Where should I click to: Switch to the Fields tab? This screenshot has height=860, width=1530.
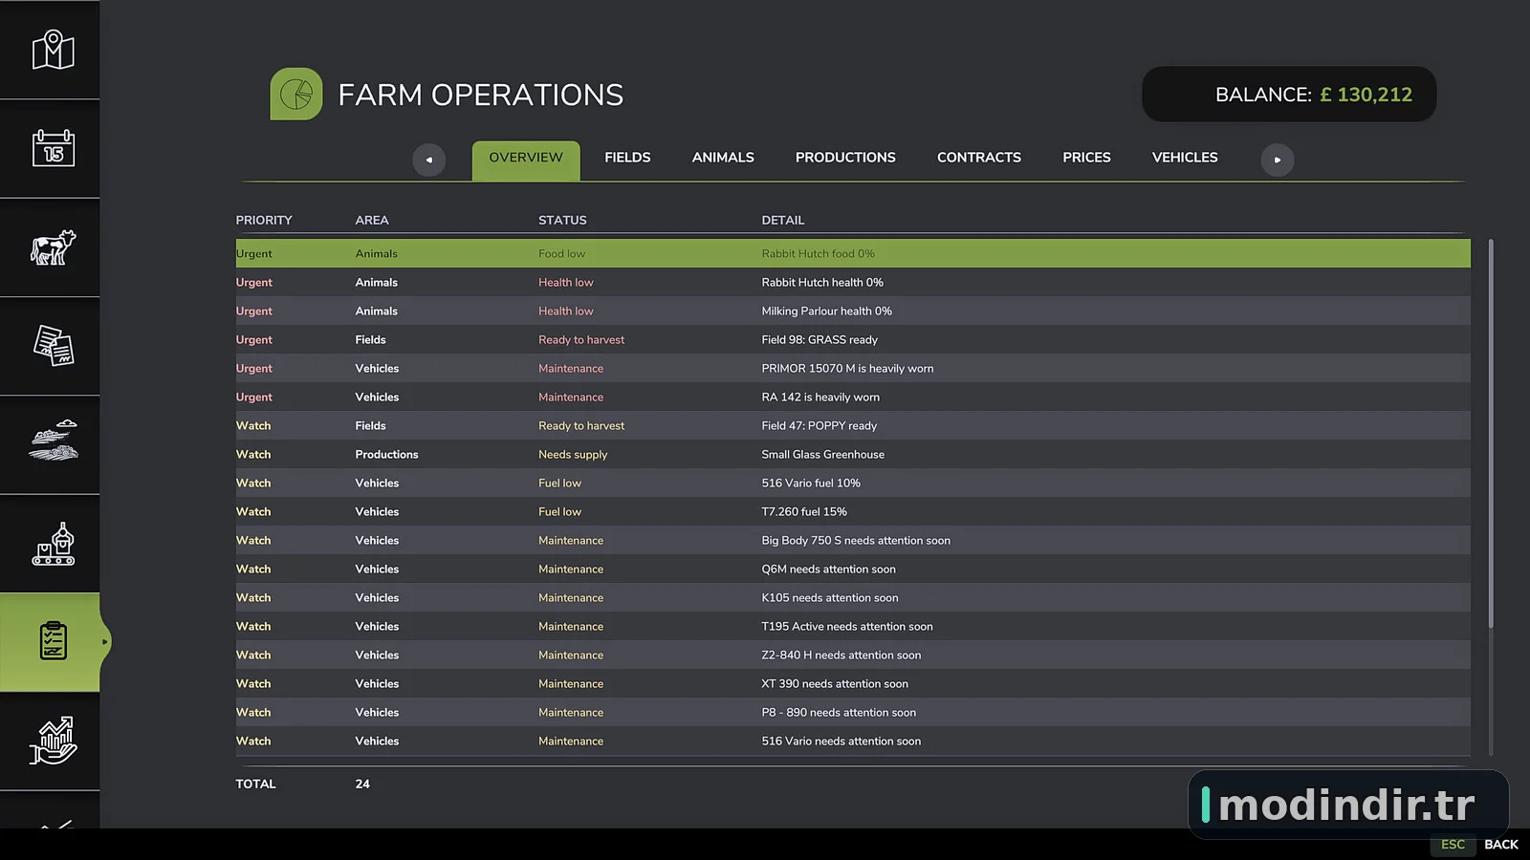[627, 158]
